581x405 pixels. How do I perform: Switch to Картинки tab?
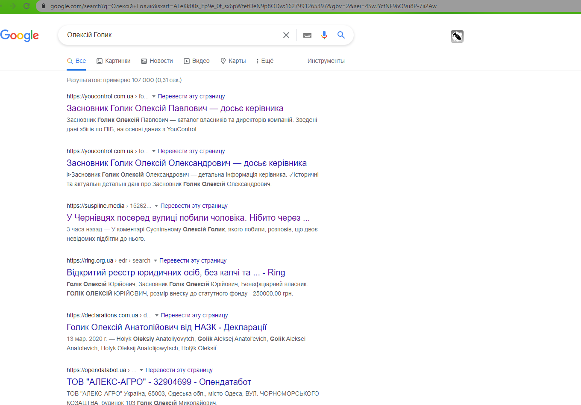click(114, 61)
